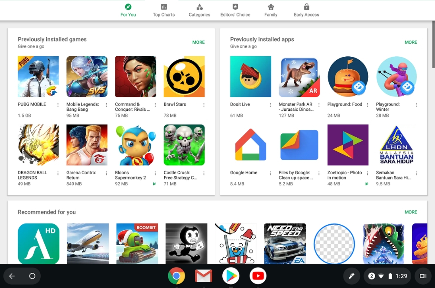Screen dimensions: 435x288
Task: Go to the Editors' Choice tab
Action: pyautogui.click(x=235, y=10)
